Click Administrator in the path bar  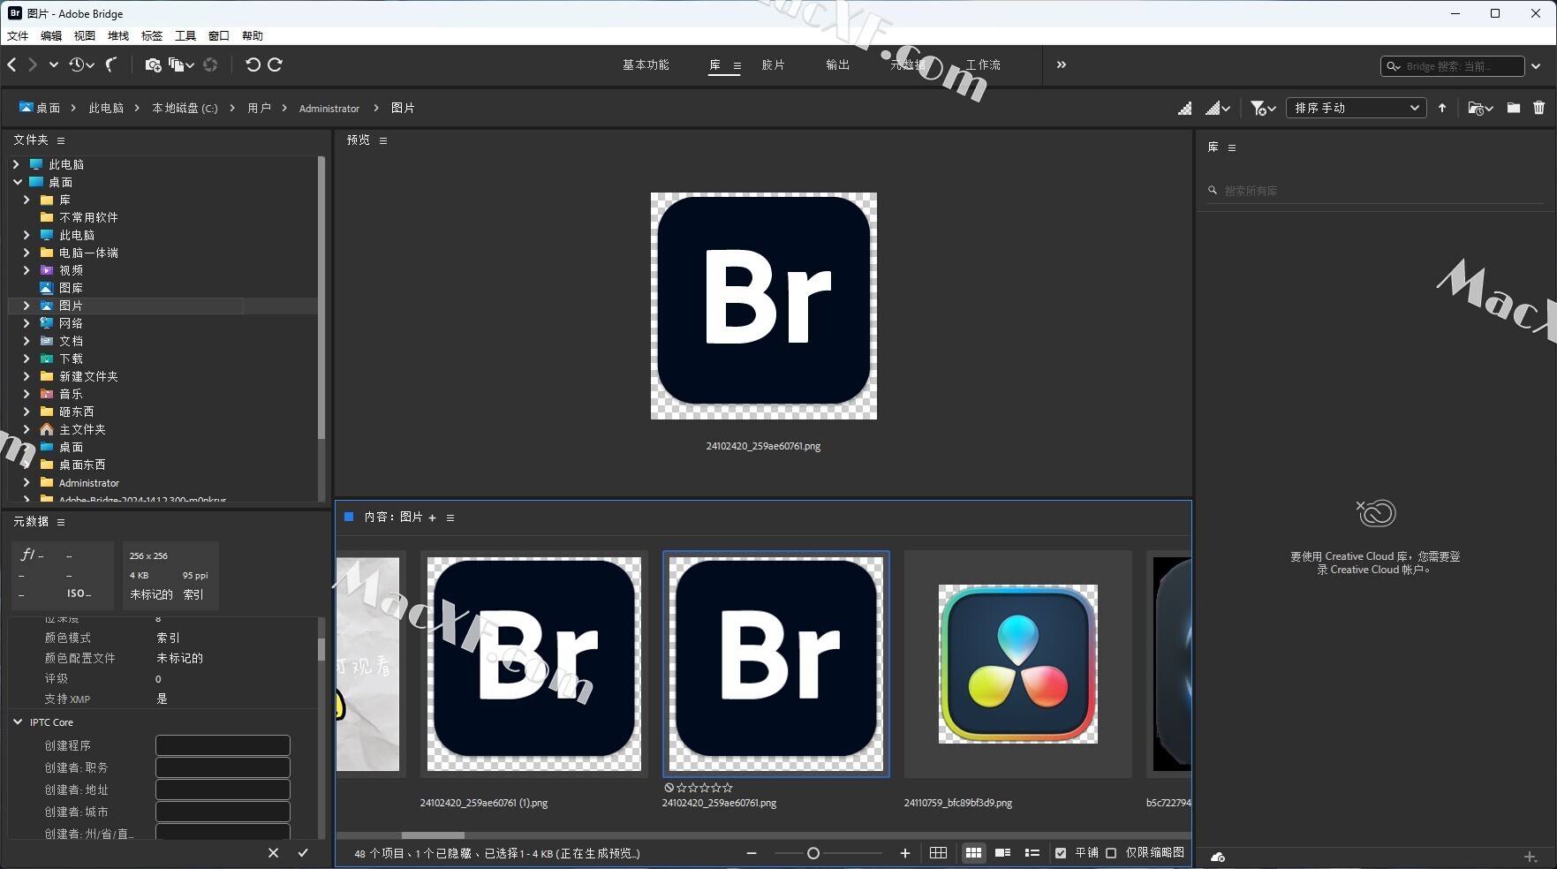[x=329, y=109]
